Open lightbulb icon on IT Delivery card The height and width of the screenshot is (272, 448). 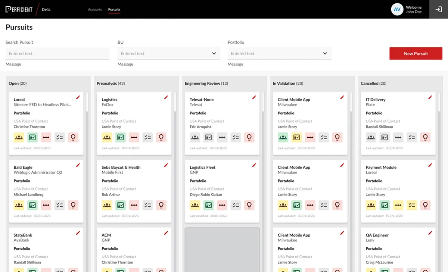[425, 137]
